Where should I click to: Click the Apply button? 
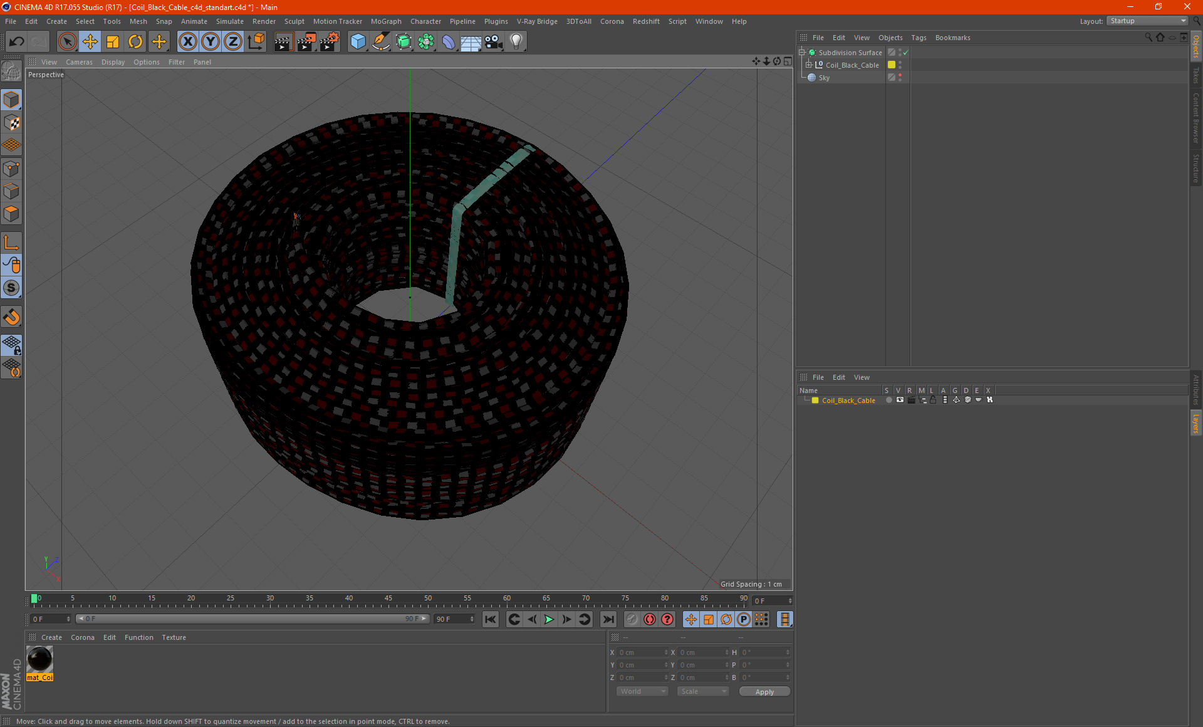click(764, 691)
